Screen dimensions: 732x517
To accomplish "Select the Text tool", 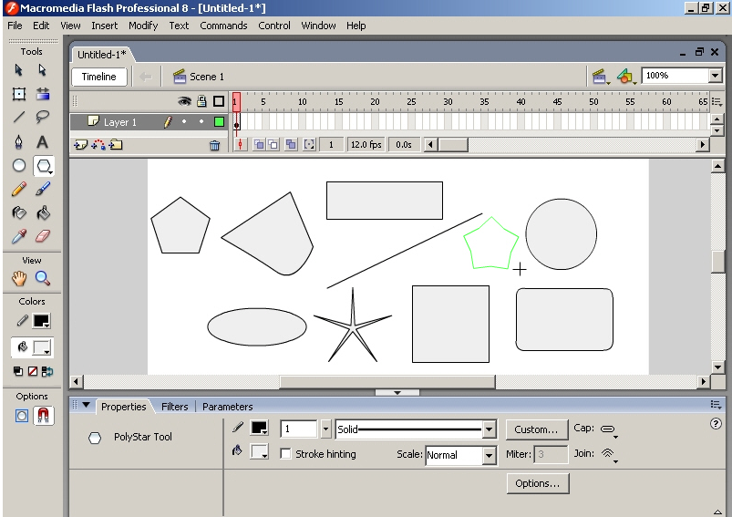I will click(x=43, y=141).
